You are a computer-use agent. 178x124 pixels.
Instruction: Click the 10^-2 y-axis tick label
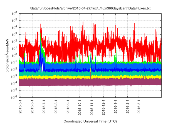(x=14, y=70)
